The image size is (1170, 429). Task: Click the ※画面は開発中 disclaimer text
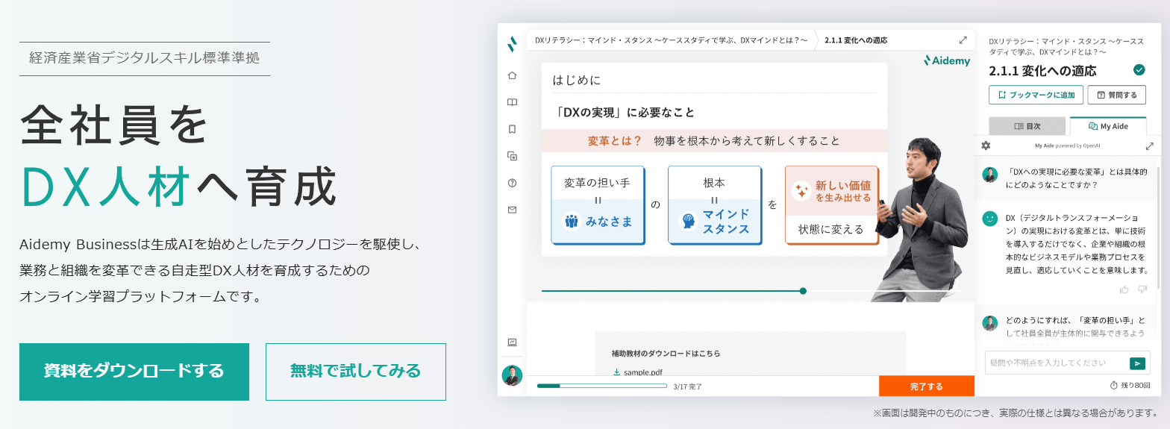point(1016,413)
